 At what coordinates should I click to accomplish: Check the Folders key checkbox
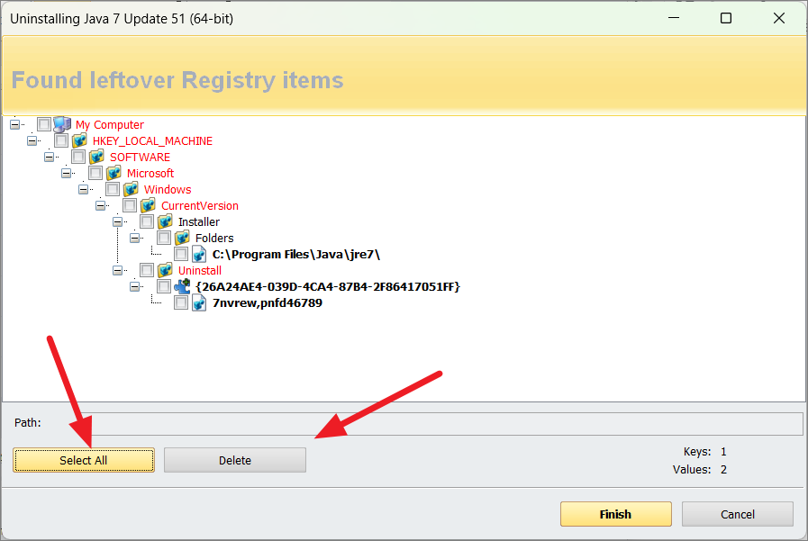164,238
